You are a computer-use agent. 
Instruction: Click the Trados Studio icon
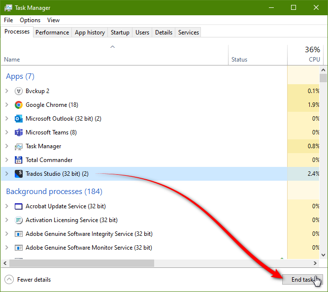tap(19, 174)
